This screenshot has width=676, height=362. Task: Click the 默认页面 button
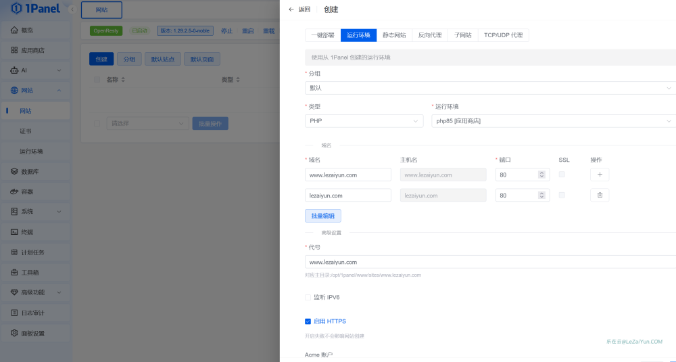click(x=202, y=59)
